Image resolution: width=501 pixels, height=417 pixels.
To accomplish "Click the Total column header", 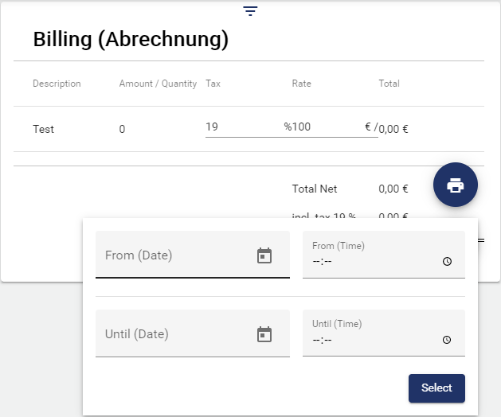I will pyautogui.click(x=389, y=84).
